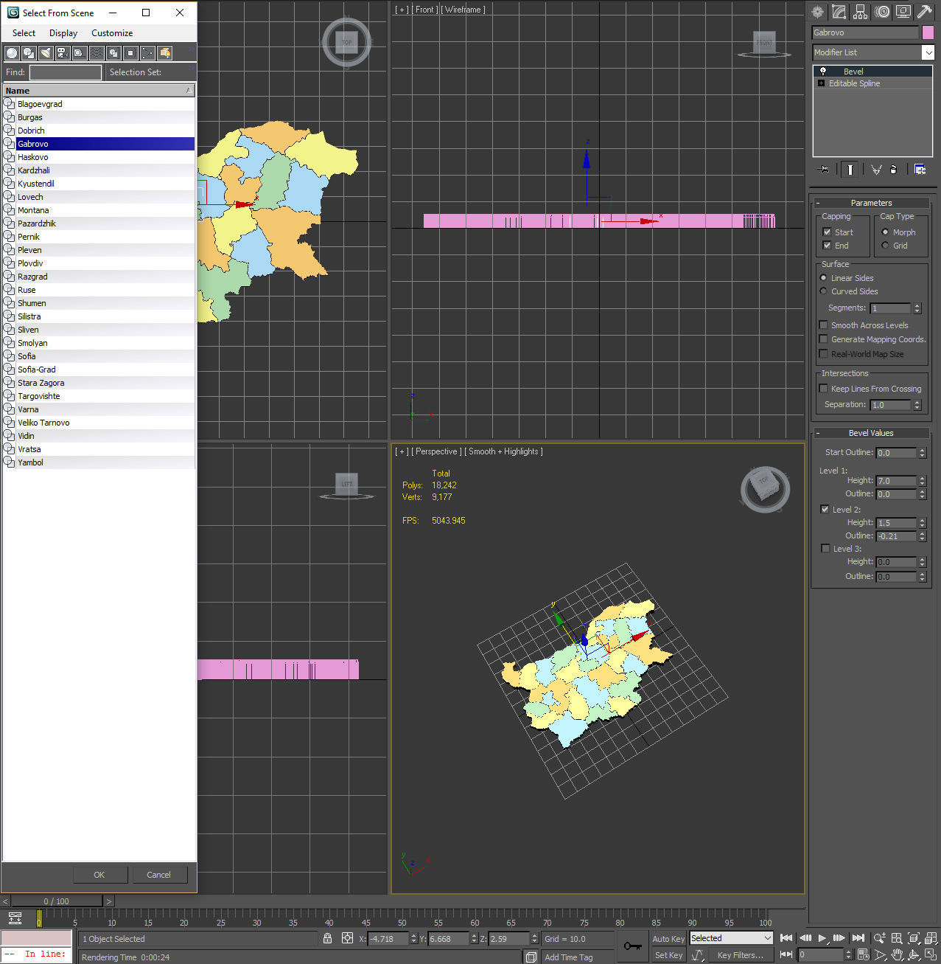The image size is (941, 964).
Task: Open Time Configuration icon
Action: tap(864, 954)
